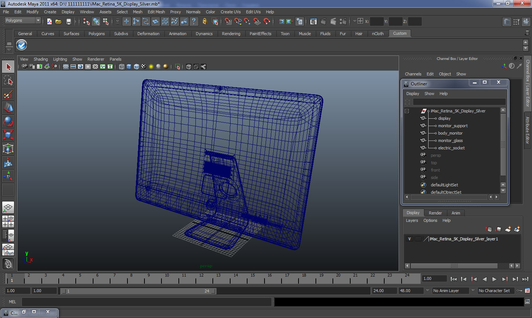This screenshot has width=532, height=318.
Task: Toggle Select by hierarchy mode
Action: coord(86,21)
